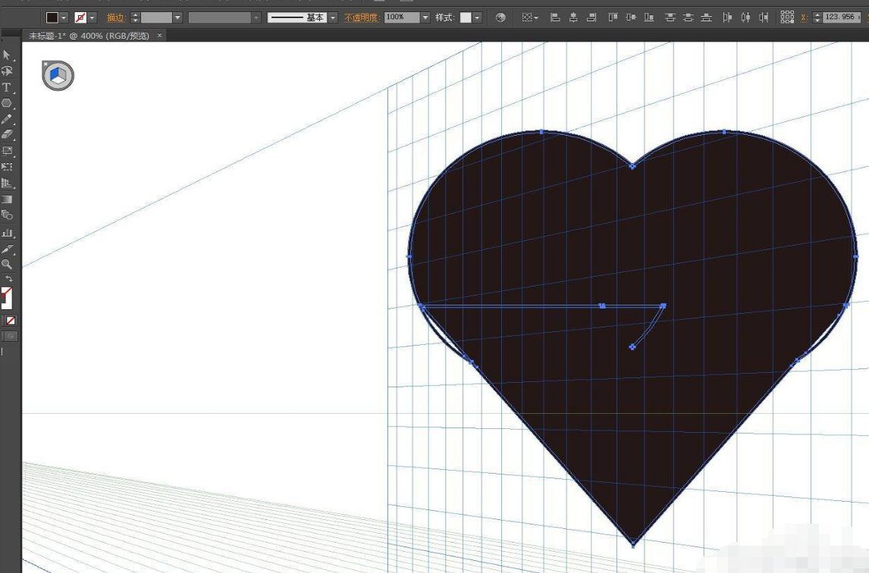The height and width of the screenshot is (573, 869).
Task: Open the opacity value dropdown
Action: [425, 17]
